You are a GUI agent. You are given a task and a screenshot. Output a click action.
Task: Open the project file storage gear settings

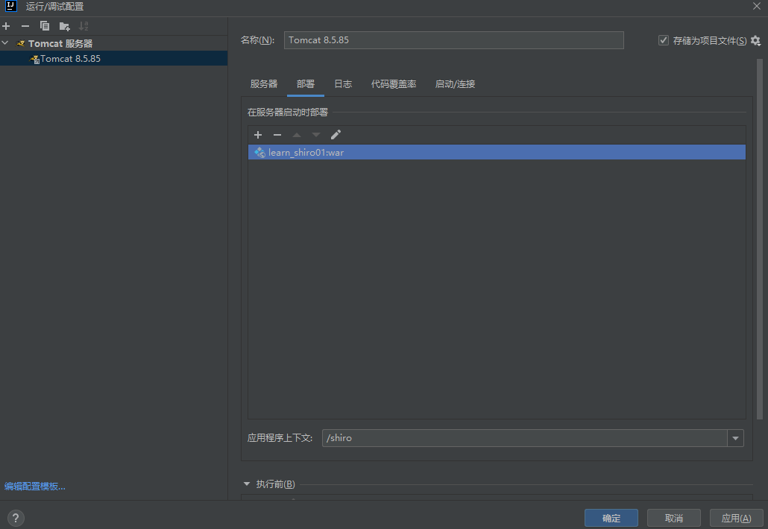click(756, 41)
